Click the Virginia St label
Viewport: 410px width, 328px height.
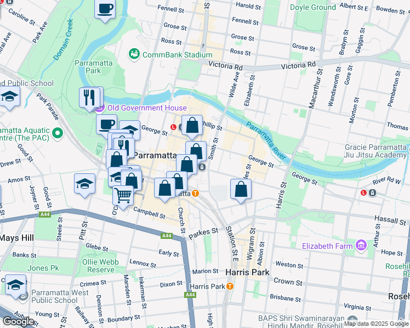click(x=357, y=307)
